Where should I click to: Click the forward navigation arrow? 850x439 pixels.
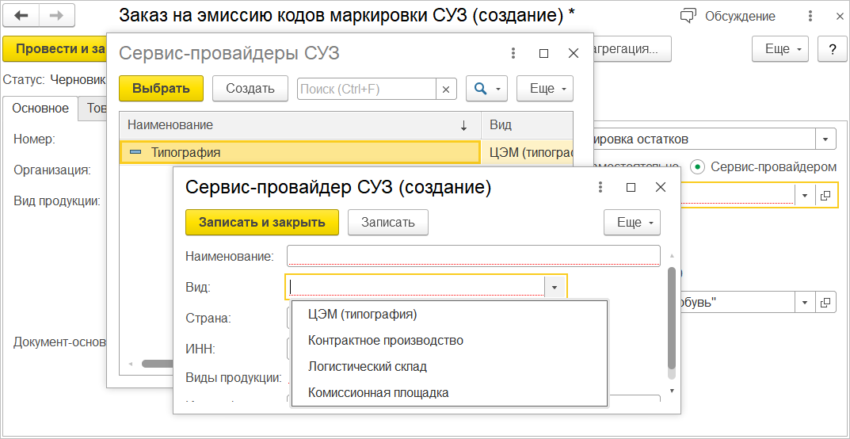[55, 16]
